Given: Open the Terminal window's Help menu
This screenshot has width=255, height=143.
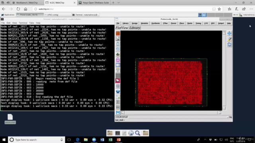Looking at the screenshot, I should coord(38,23).
